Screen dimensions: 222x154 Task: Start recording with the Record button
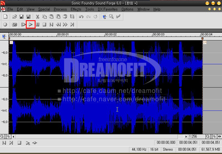[x=5, y=25]
